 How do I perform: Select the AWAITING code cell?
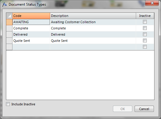point(31,22)
